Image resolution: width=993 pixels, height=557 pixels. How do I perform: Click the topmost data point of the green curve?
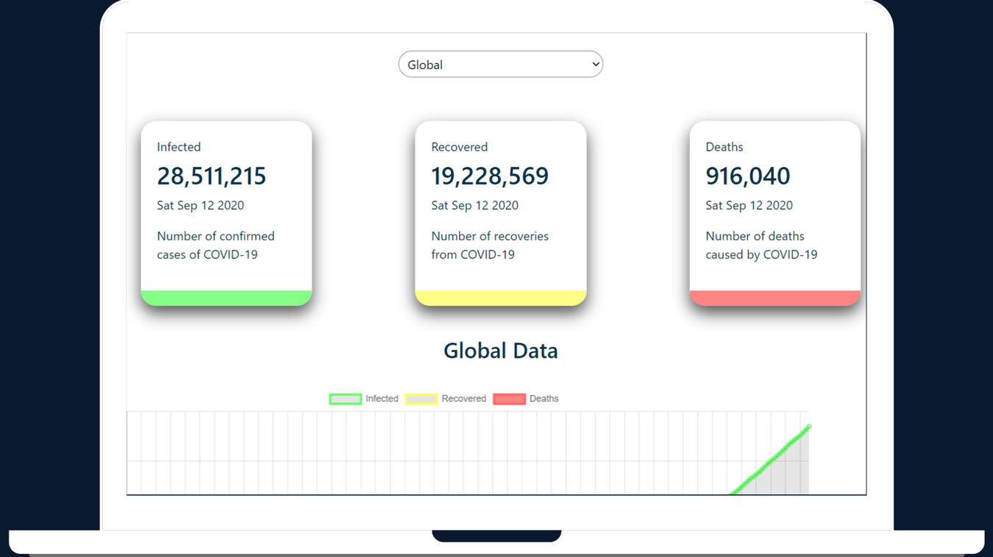pyautogui.click(x=808, y=426)
